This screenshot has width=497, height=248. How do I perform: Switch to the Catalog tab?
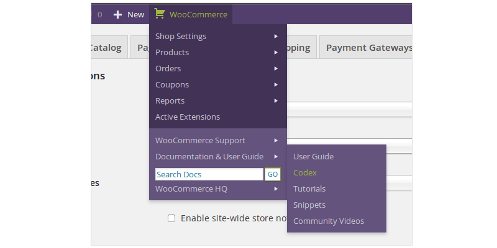(x=107, y=48)
